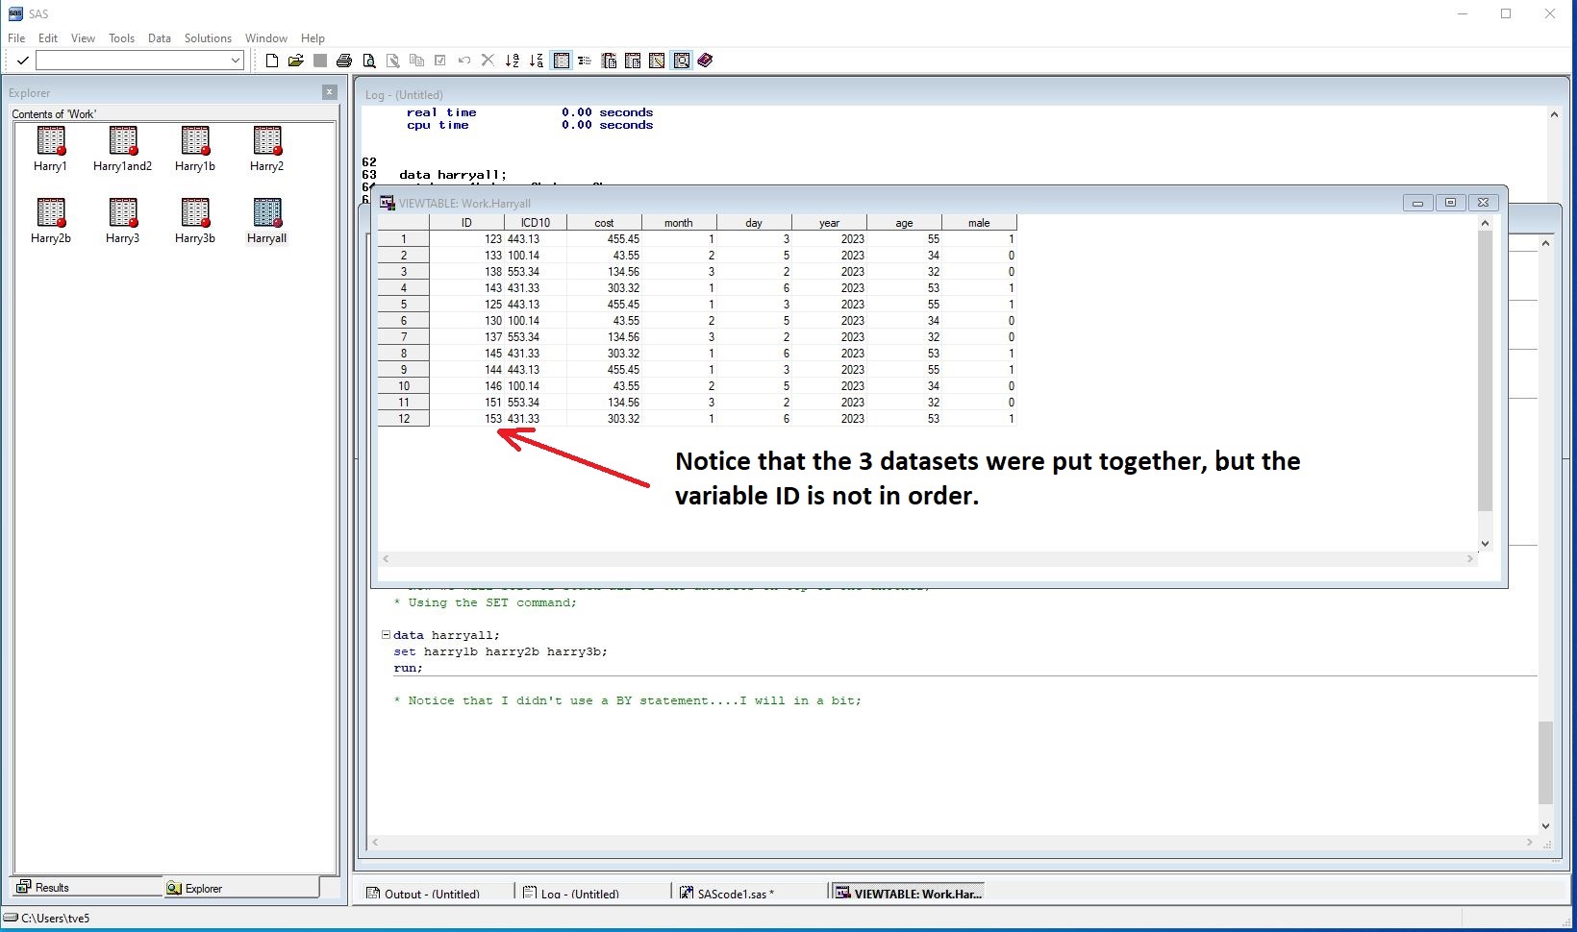This screenshot has height=932, width=1577.
Task: Click the ICD10 column header
Action: 536,223
